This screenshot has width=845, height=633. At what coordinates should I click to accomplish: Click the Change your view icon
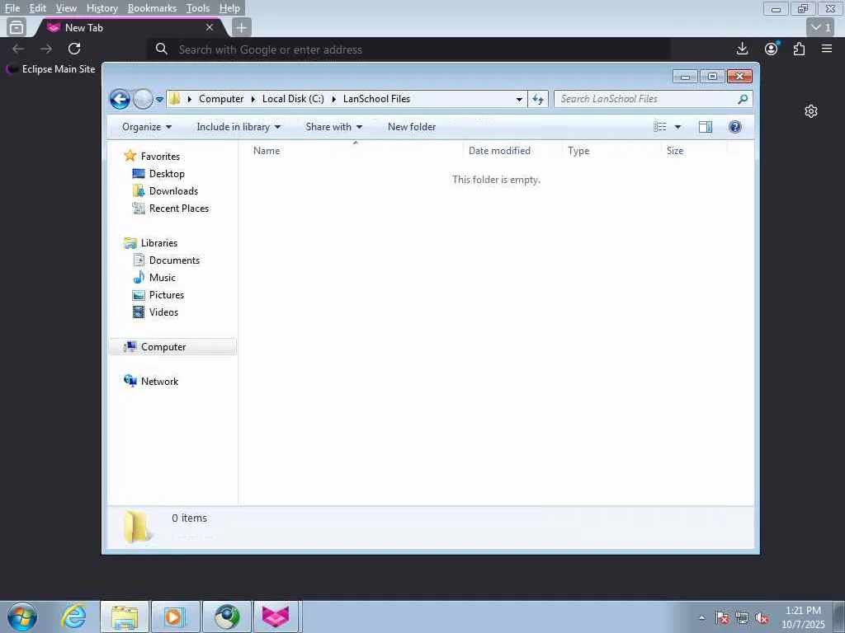point(660,127)
